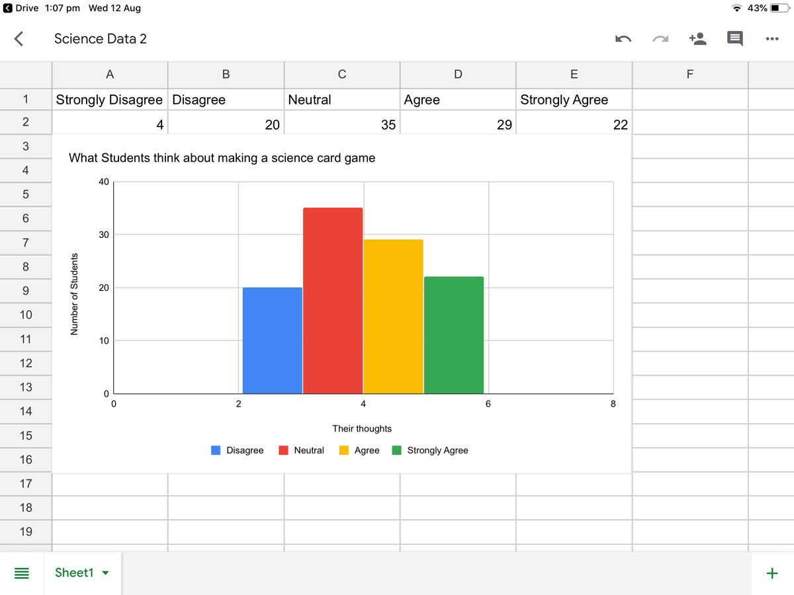The height and width of the screenshot is (595, 794).
Task: Select the Strongly Disagree cell
Action: [x=110, y=100]
